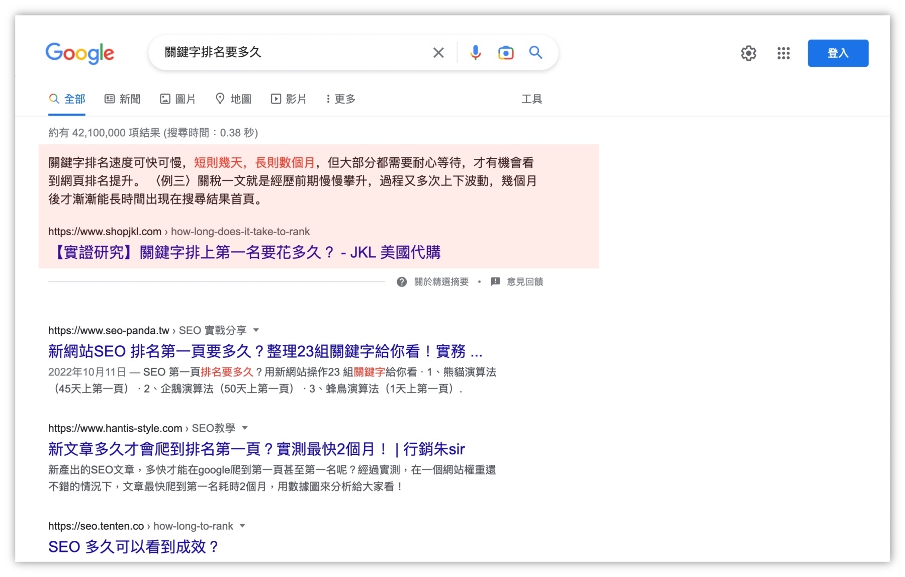Open the 行銷朱sir article link
The height and width of the screenshot is (577, 905).
pos(256,449)
